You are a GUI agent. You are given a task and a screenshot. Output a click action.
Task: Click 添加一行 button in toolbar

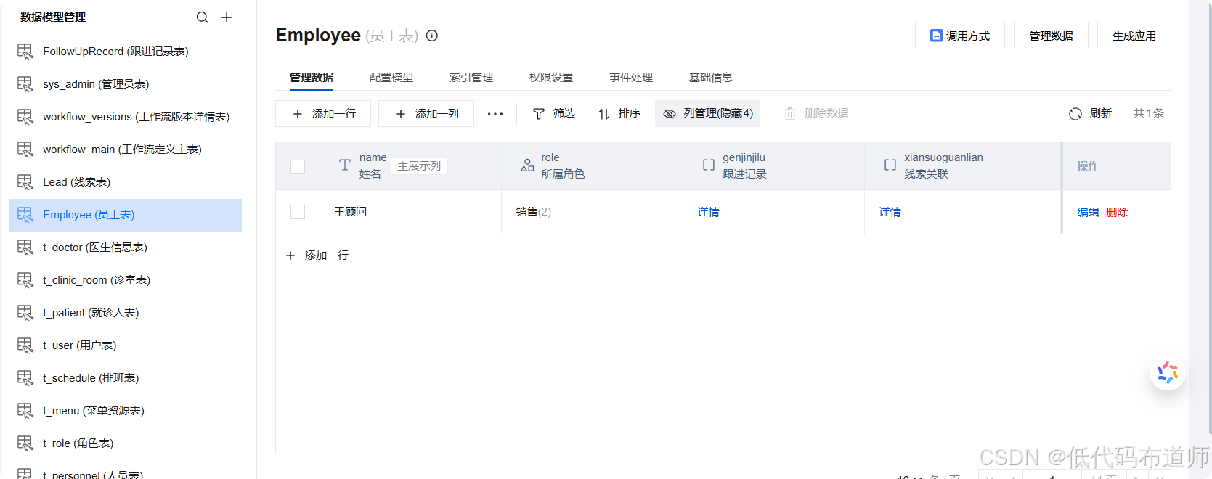[323, 114]
